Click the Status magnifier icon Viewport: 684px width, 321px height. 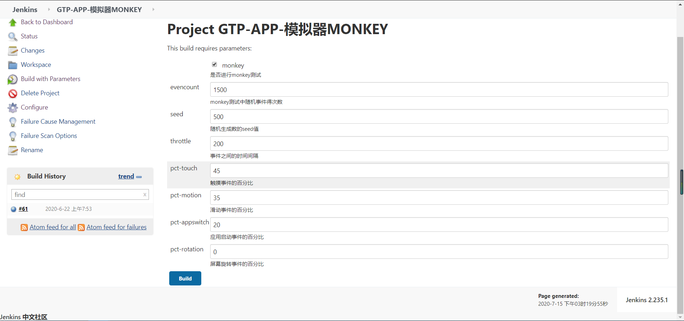pos(13,37)
